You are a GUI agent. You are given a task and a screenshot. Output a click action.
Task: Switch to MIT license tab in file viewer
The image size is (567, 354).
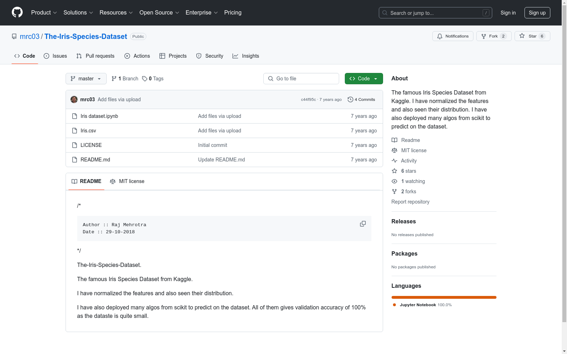(x=127, y=181)
